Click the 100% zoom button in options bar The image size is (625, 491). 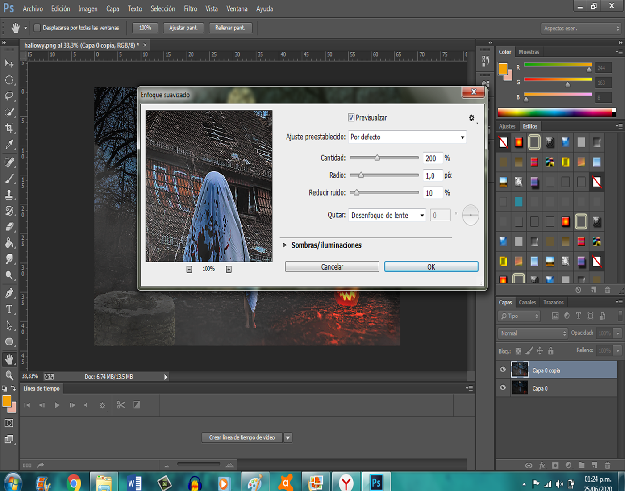point(145,28)
